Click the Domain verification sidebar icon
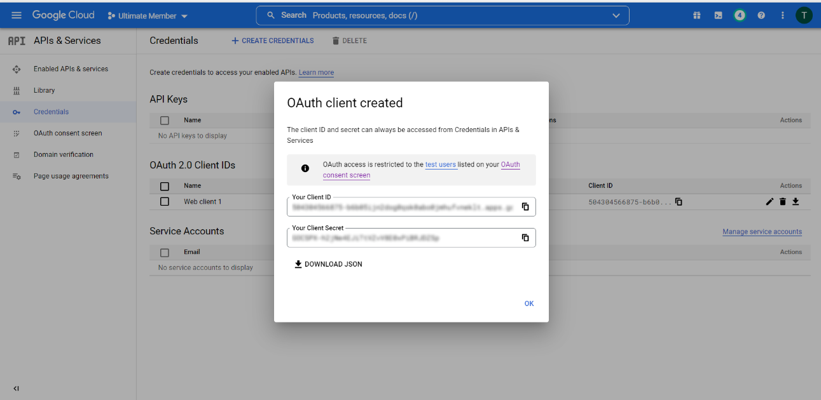 click(17, 155)
